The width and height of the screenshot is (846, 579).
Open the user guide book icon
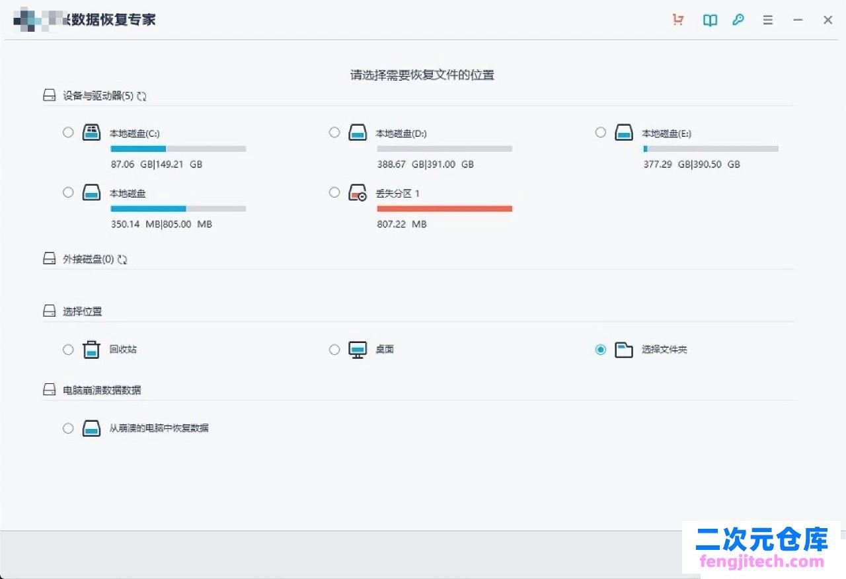710,20
